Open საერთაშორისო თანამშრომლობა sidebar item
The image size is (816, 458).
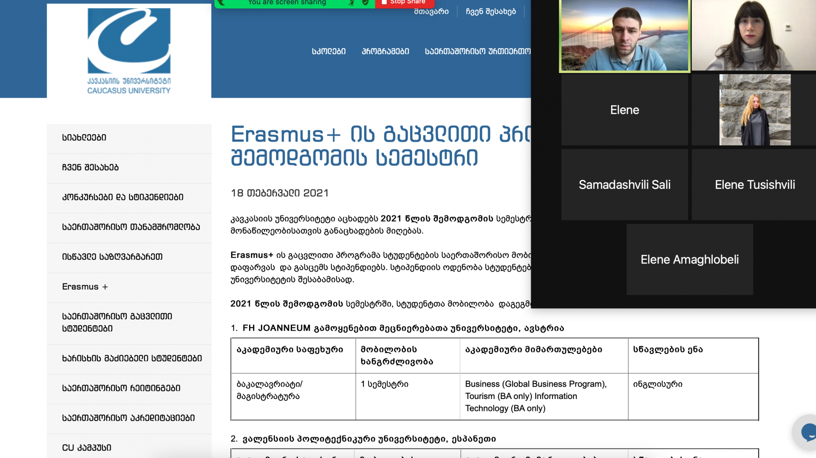pyautogui.click(x=129, y=227)
